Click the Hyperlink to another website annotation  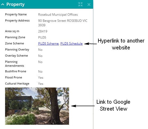click(x=121, y=44)
